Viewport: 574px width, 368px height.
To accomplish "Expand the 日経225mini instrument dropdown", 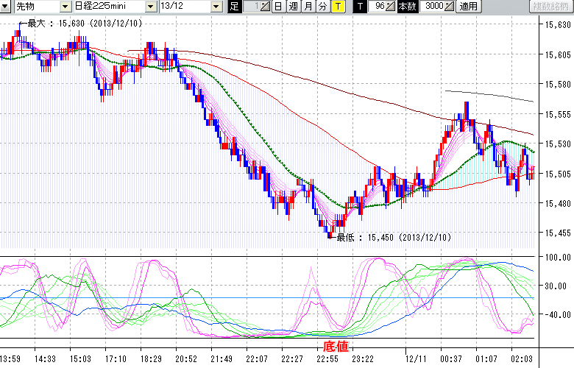I will (151, 7).
